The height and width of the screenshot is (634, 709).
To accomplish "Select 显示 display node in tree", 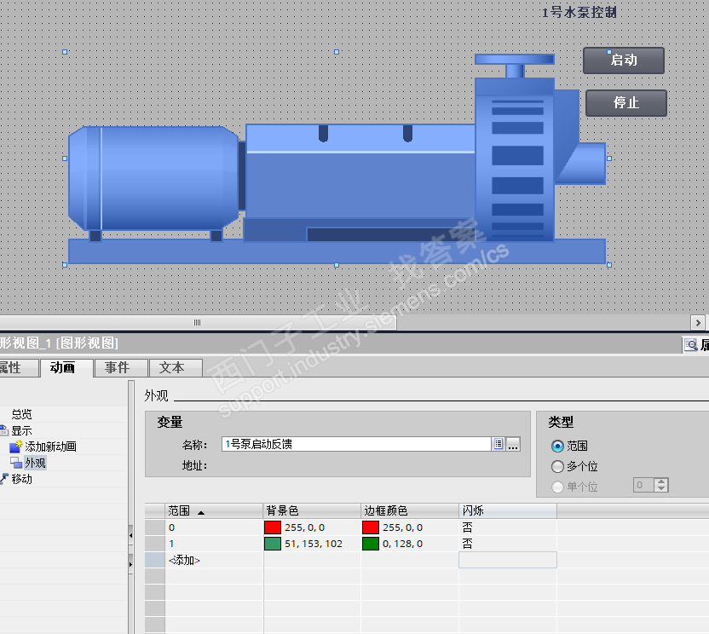I will [21, 430].
